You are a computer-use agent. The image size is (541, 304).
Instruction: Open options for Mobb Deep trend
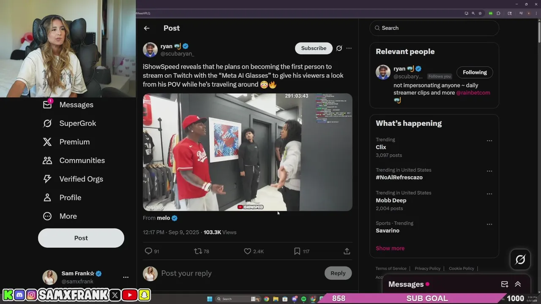point(489,194)
